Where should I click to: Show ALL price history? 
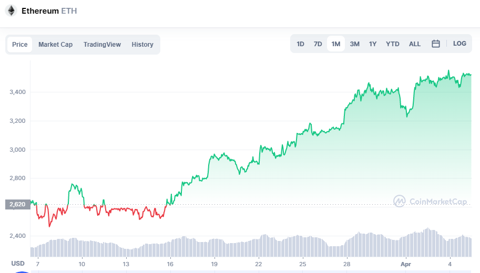pyautogui.click(x=415, y=44)
